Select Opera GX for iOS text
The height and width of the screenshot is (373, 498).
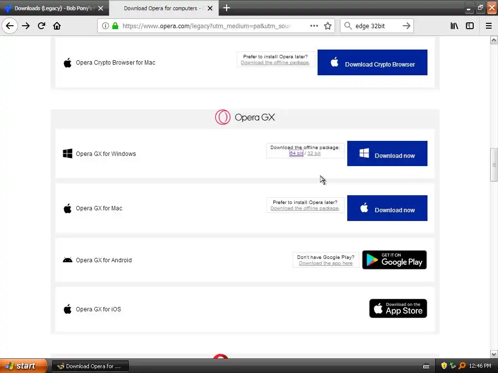(98, 309)
